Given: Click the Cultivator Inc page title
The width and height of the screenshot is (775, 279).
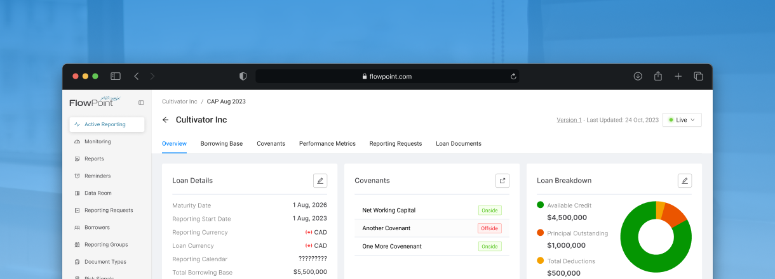Looking at the screenshot, I should tap(201, 120).
